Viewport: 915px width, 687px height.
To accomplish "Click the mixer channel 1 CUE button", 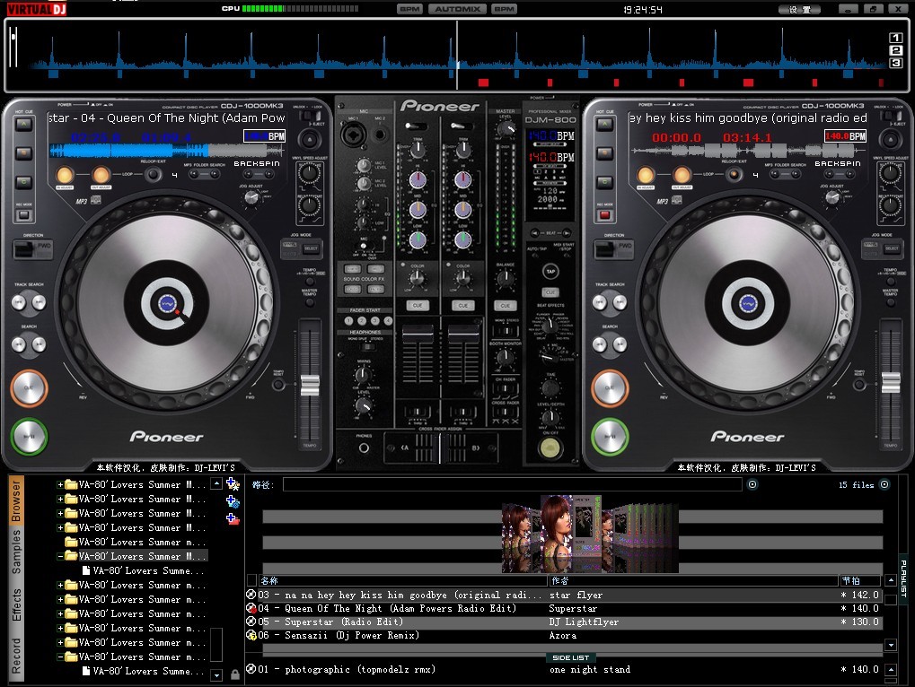I will click(418, 305).
